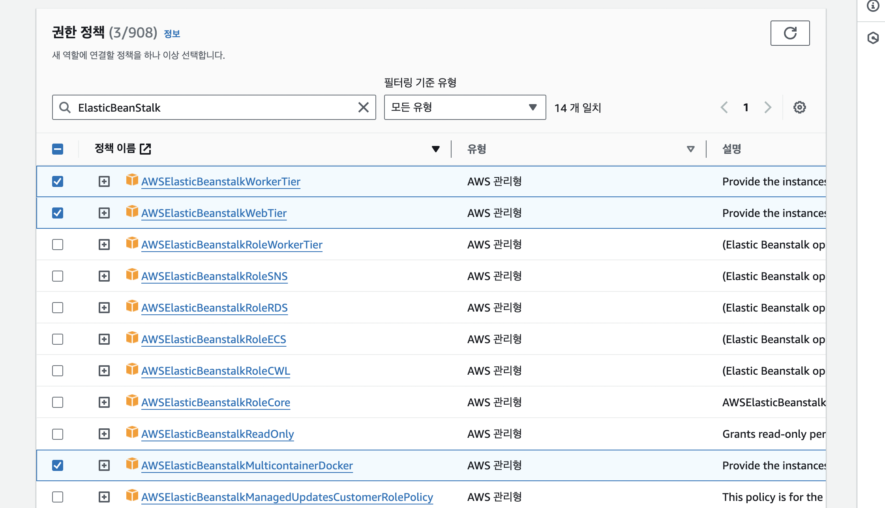Uncheck AWSElasticBeanstalkWorkerTier policy checkbox
The width and height of the screenshot is (885, 508).
58,181
